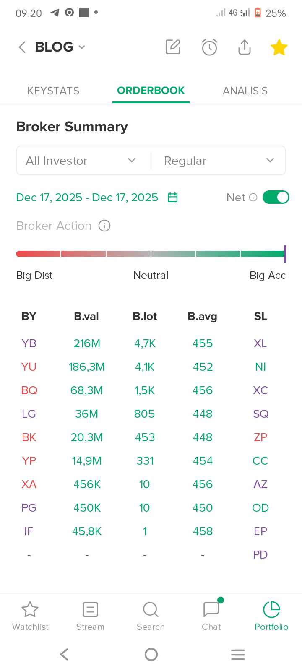Open the note edit icon
This screenshot has width=302, height=671.
[x=173, y=47]
